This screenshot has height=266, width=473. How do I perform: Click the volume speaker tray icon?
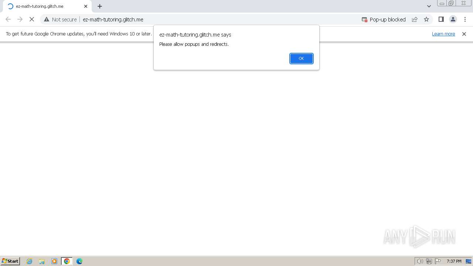pos(420,261)
